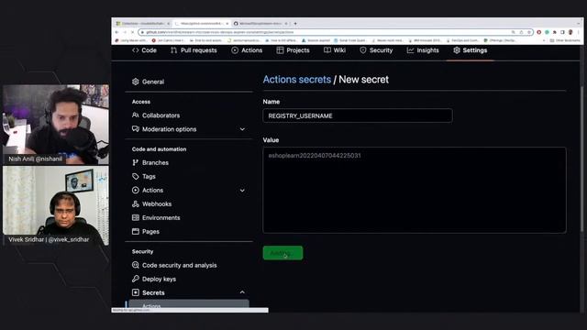Close the active browser tab
The image size is (587, 330).
tap(227, 24)
